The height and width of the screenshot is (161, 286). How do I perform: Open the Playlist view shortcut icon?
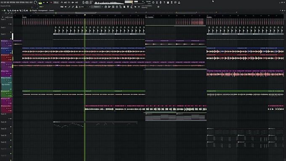click(106, 7)
